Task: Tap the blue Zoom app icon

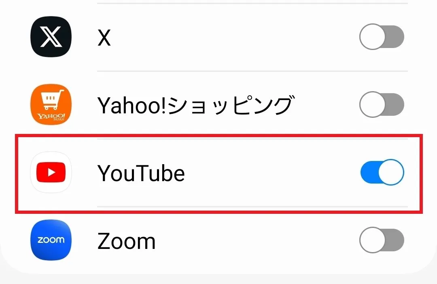Action: click(51, 240)
